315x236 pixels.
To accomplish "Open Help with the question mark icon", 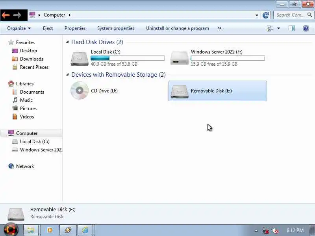I will pyautogui.click(x=306, y=28).
